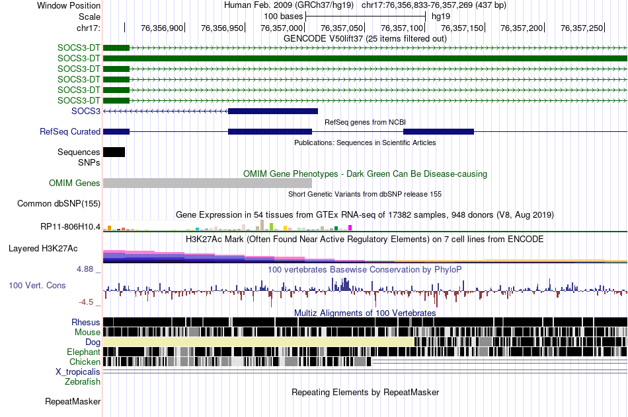Open the Layered H3K27Ac track label
Image resolution: width=628 pixels, height=417 pixels.
[x=43, y=248]
